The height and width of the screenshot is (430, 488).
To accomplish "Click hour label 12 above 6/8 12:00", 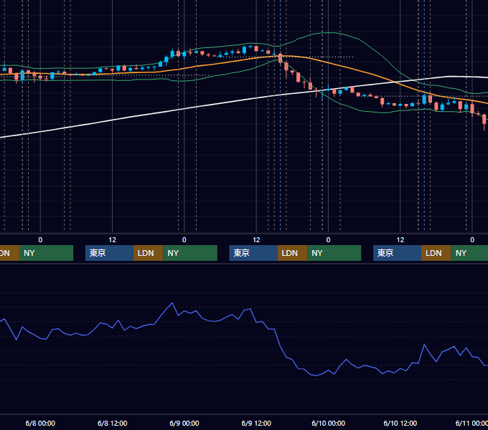I will pyautogui.click(x=113, y=240).
